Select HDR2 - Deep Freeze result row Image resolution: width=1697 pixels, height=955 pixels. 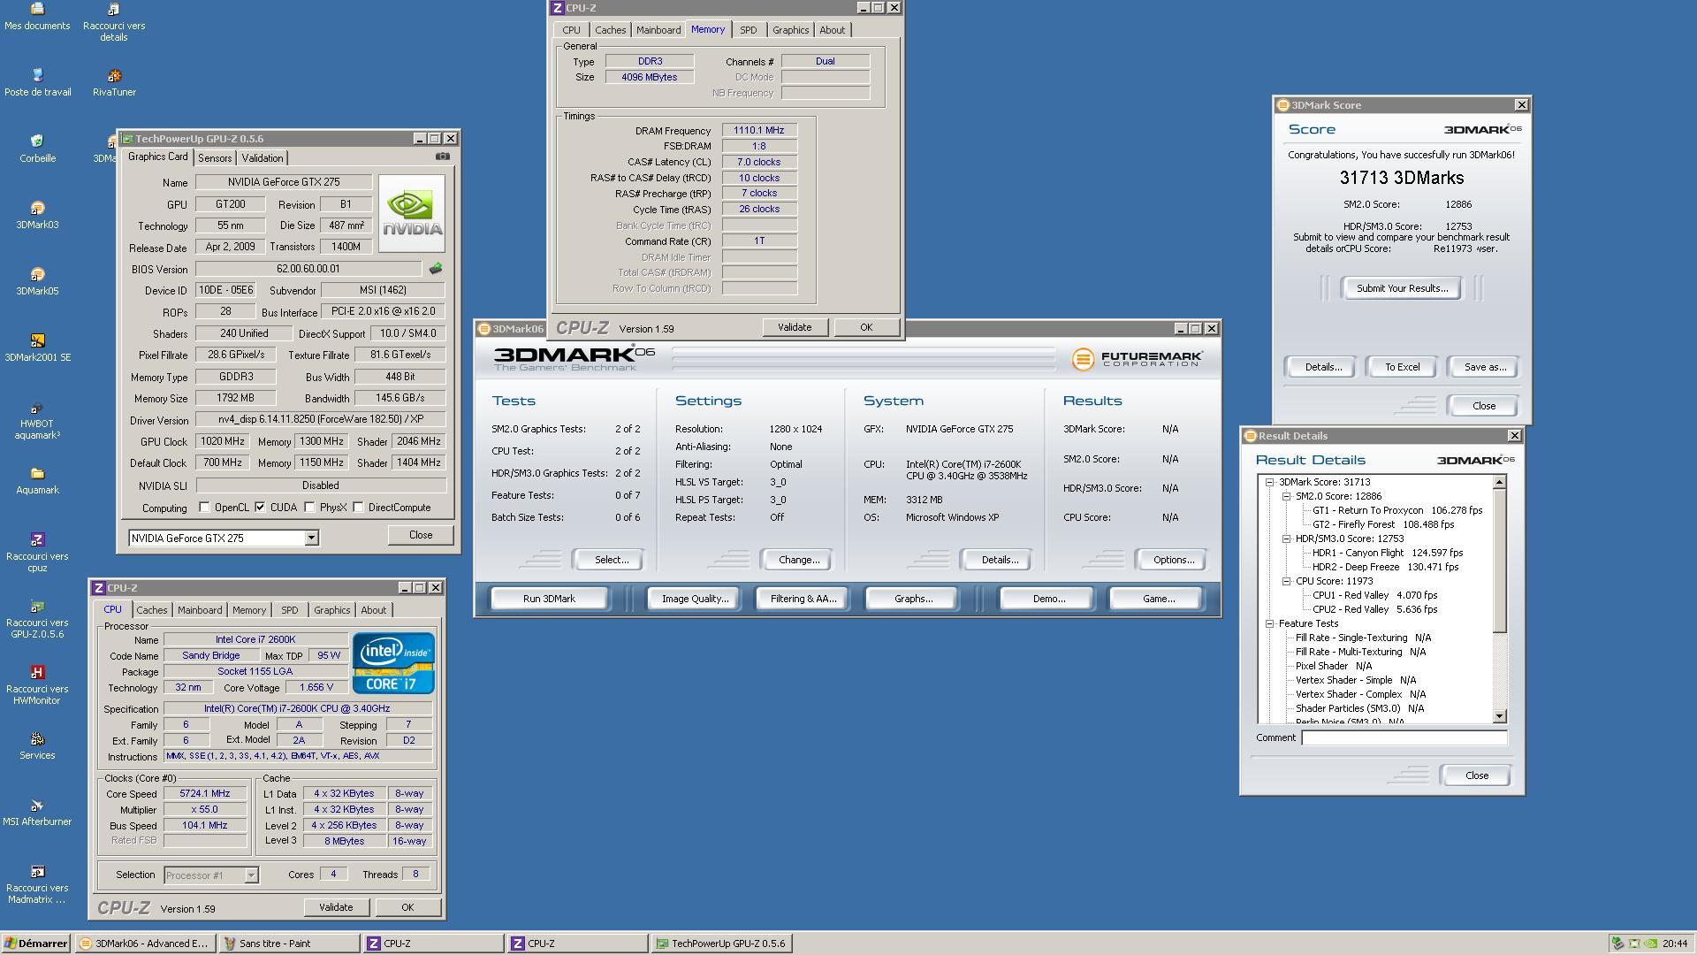tap(1385, 567)
